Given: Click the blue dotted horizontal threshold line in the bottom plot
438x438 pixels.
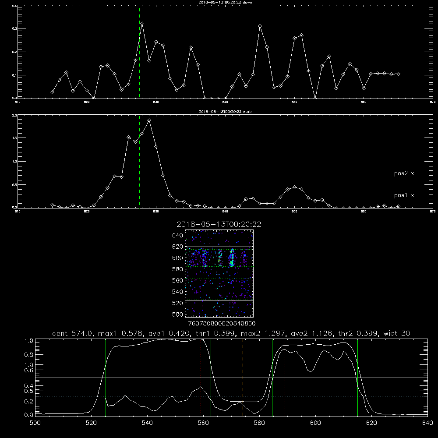Looking at the screenshot, I should coord(231,396).
